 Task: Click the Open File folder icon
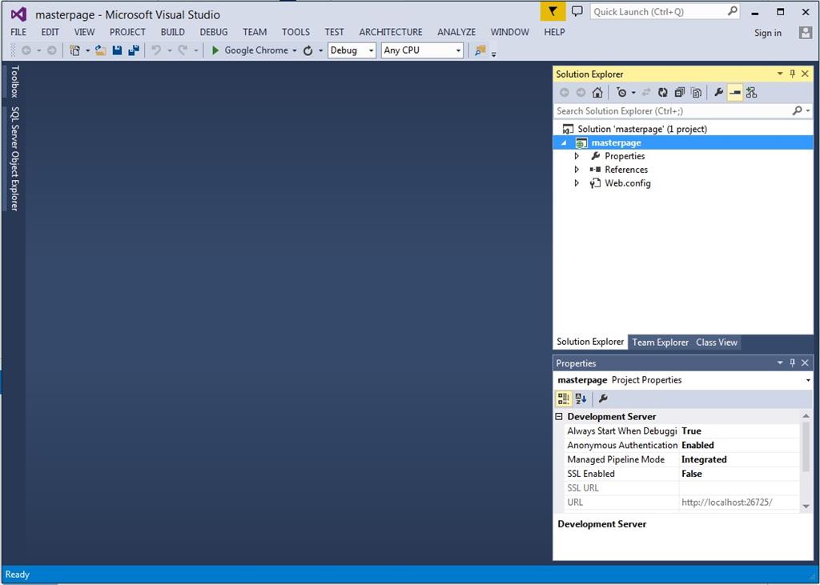[x=101, y=50]
